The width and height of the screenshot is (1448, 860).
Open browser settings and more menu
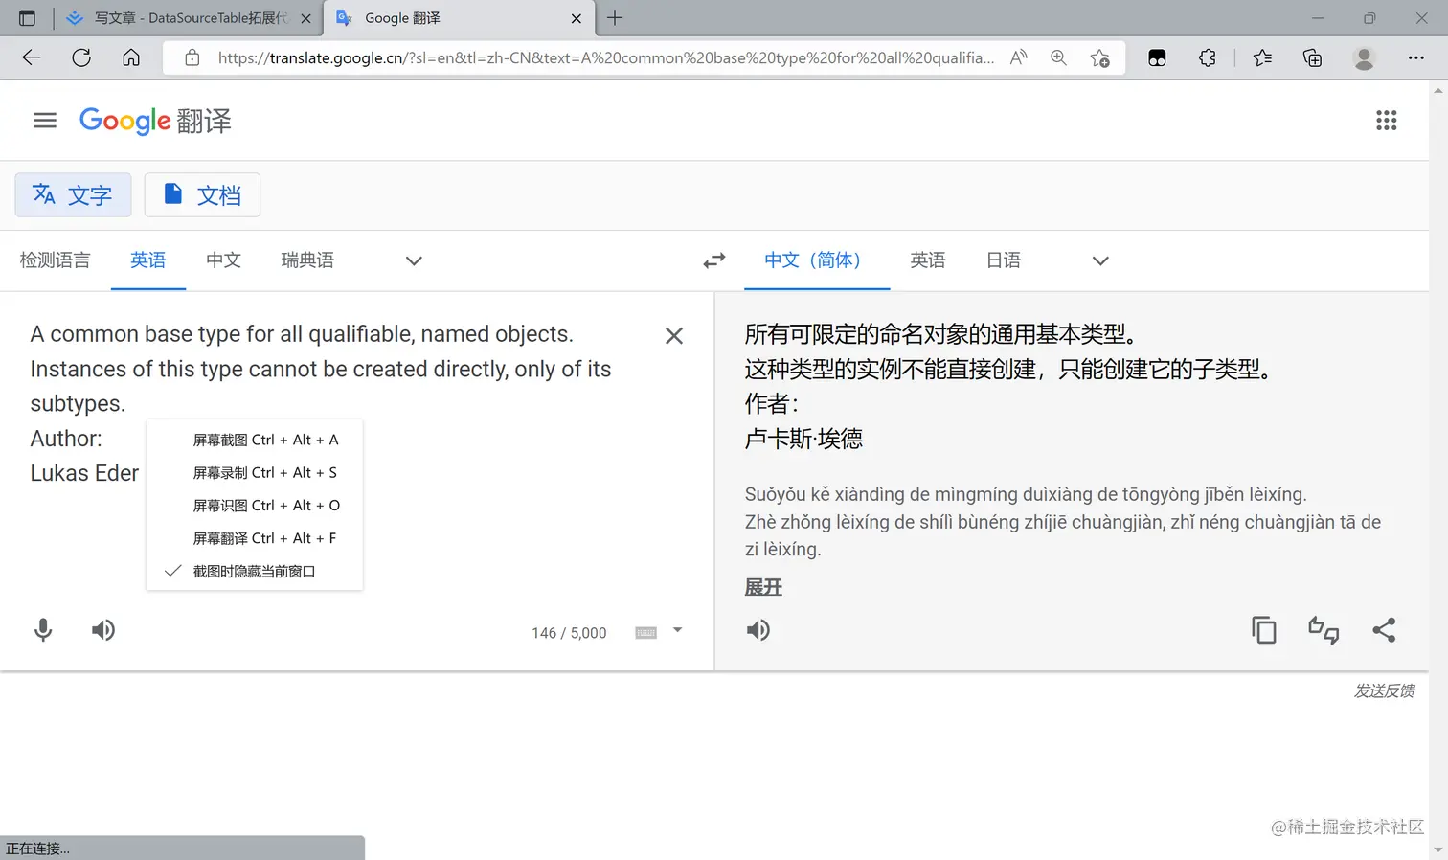click(1416, 57)
